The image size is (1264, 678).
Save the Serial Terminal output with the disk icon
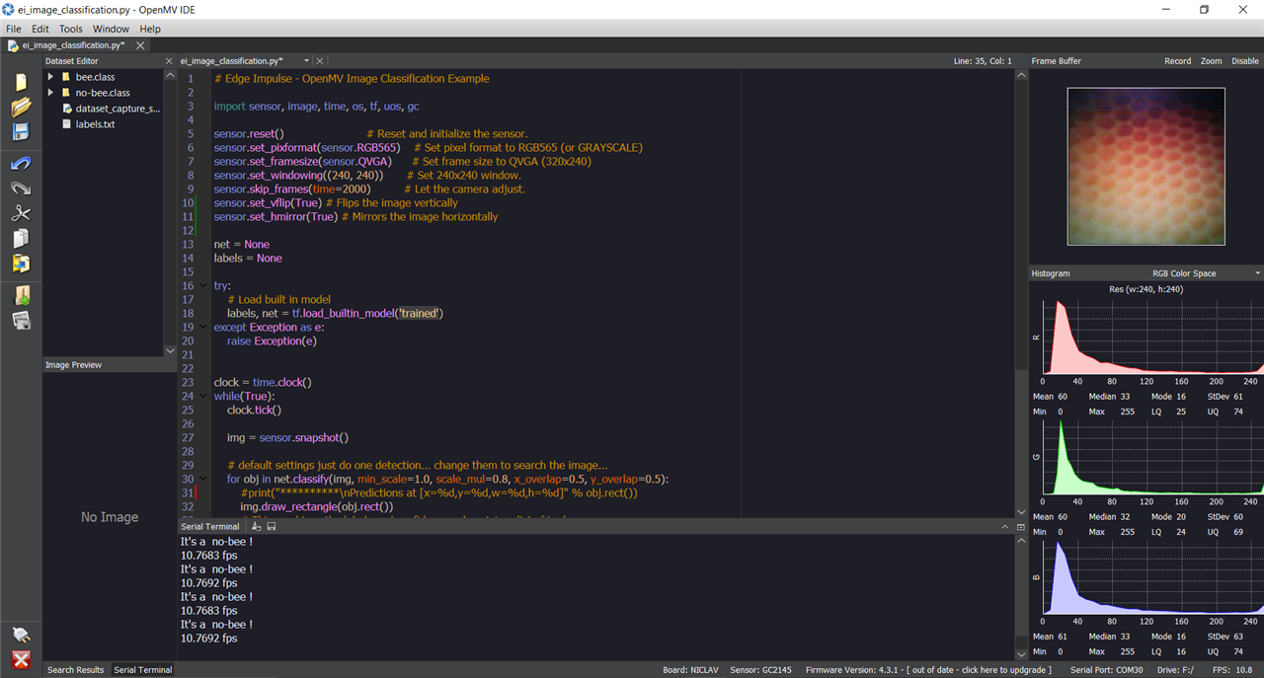272,527
